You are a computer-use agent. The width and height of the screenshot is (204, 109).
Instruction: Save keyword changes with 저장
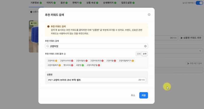pyautogui.click(x=144, y=95)
